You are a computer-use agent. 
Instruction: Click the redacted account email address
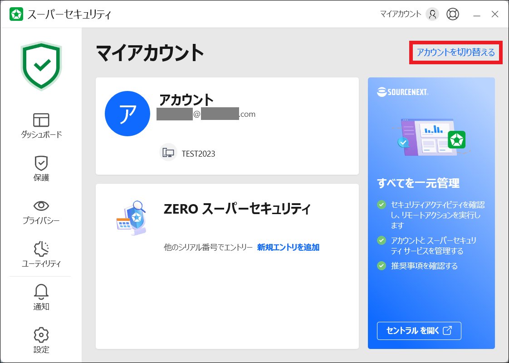point(206,114)
